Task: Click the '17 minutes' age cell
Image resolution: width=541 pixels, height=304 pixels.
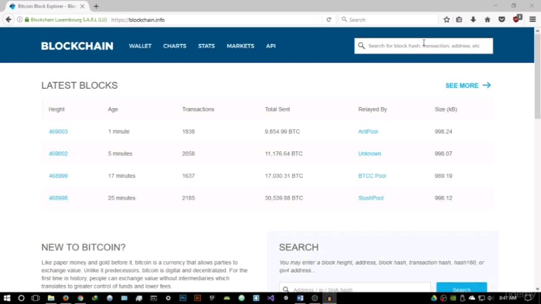Action: (121, 176)
